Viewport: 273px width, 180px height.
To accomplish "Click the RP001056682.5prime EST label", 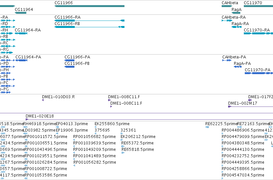I will [x=94, y=137].
